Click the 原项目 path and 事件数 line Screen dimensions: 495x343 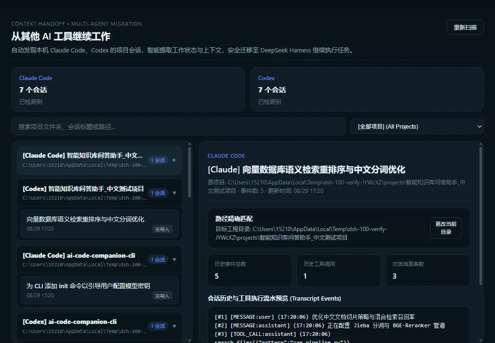coord(337,187)
